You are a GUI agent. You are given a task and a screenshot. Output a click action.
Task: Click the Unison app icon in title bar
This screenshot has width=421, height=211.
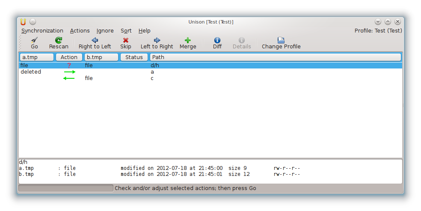coord(23,22)
